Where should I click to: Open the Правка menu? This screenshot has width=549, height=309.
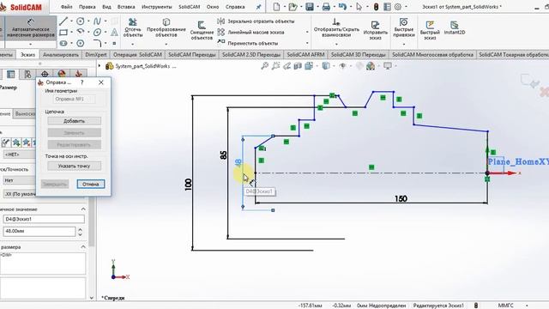tap(87, 7)
